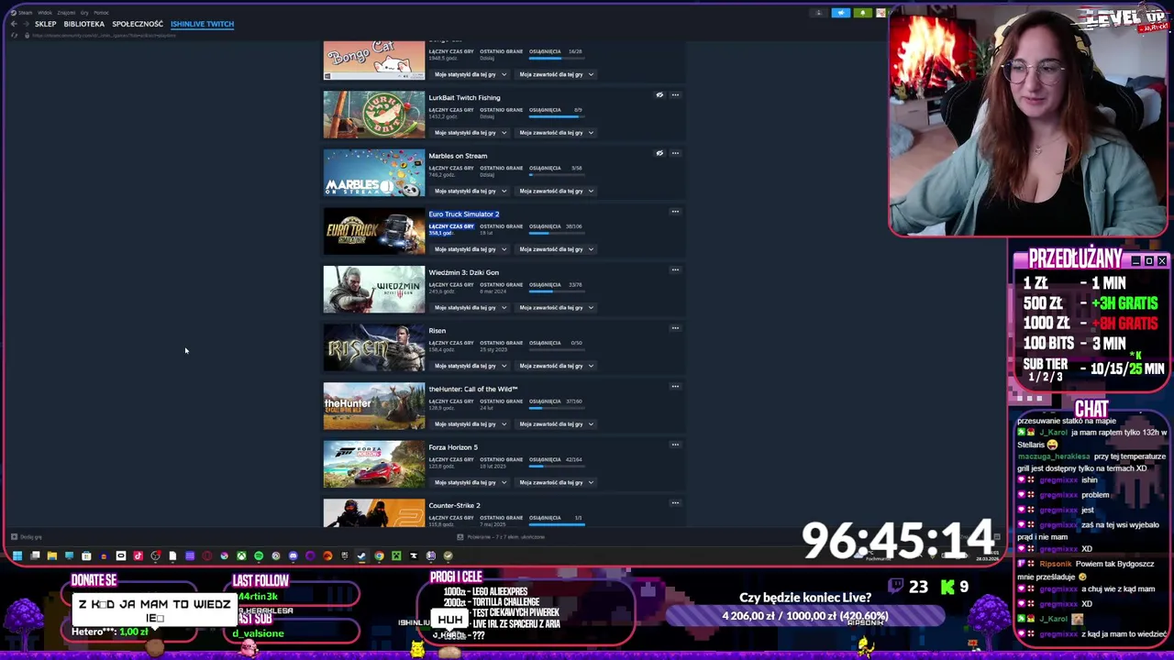Open the Risen title link
Screen dimensions: 1174x660
tap(437, 330)
